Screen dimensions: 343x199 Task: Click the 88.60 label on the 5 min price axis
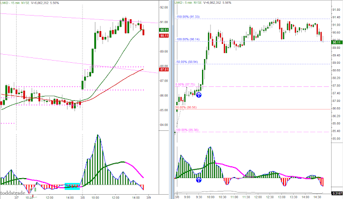coord(336,70)
